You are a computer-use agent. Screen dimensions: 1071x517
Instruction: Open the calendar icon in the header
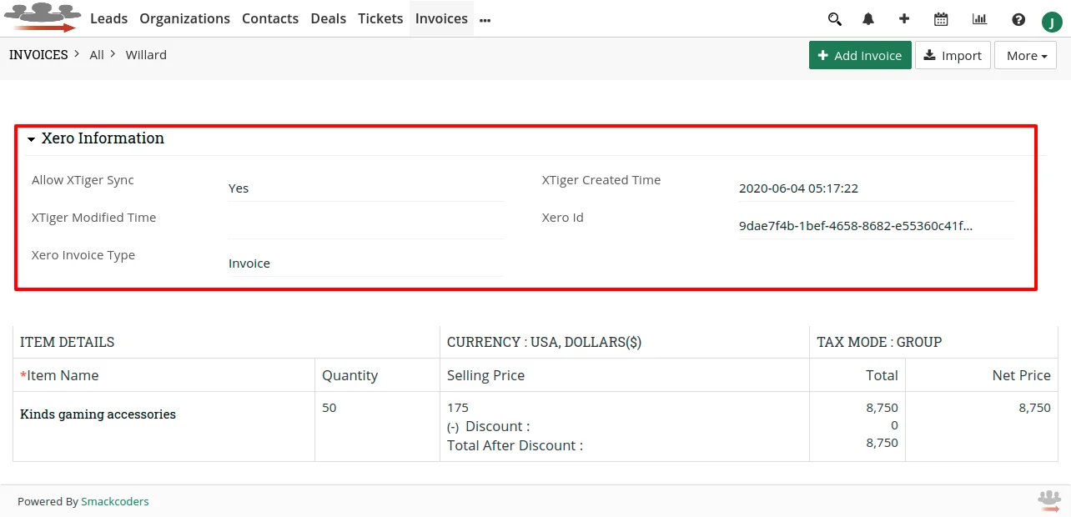click(x=941, y=18)
